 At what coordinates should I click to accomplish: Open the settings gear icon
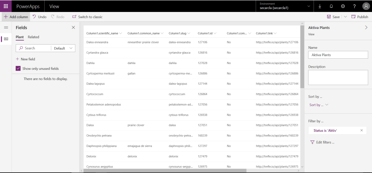(343, 6)
